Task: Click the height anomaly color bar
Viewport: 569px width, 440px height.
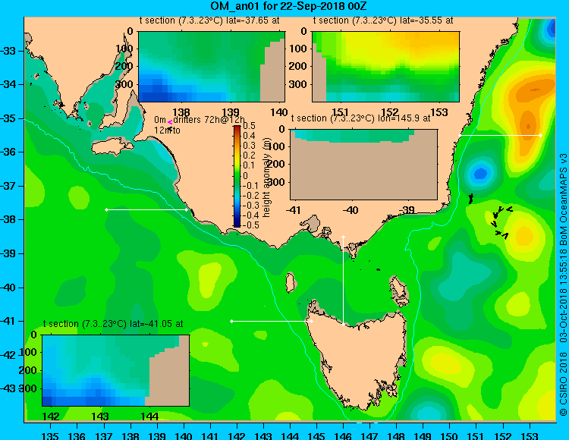Action: (x=237, y=176)
